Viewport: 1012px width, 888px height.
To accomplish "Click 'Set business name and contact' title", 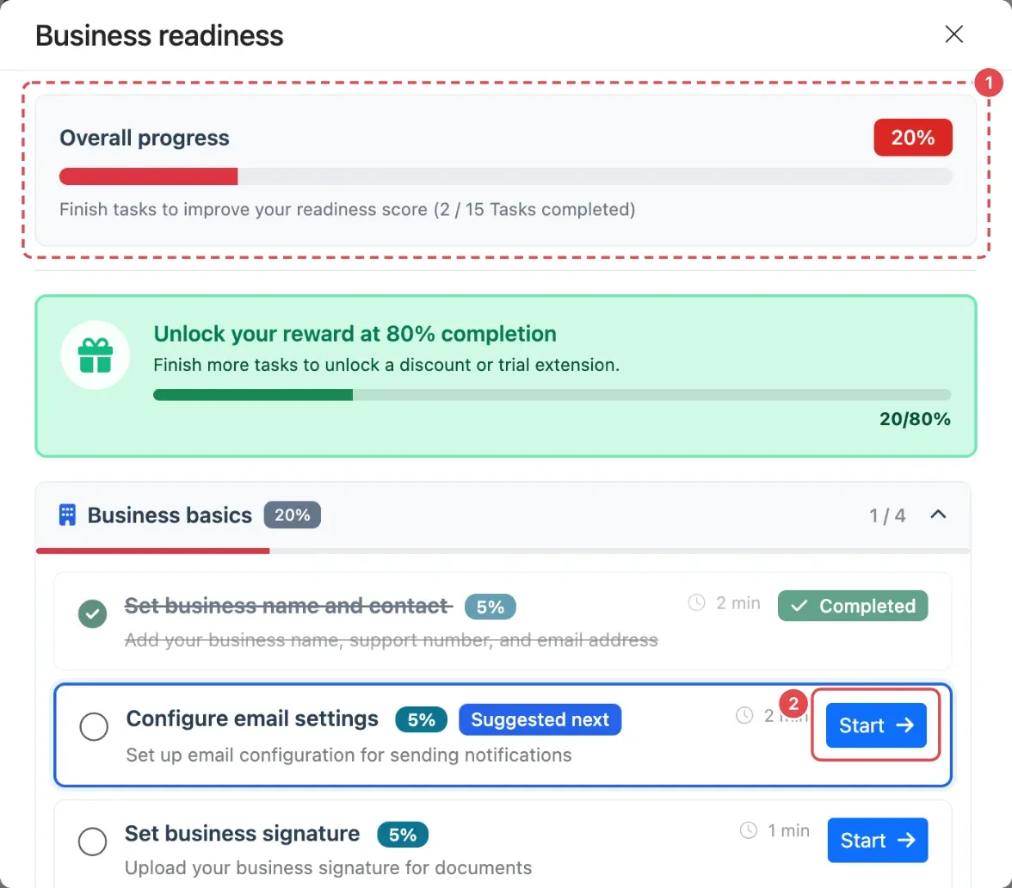I will 287,606.
